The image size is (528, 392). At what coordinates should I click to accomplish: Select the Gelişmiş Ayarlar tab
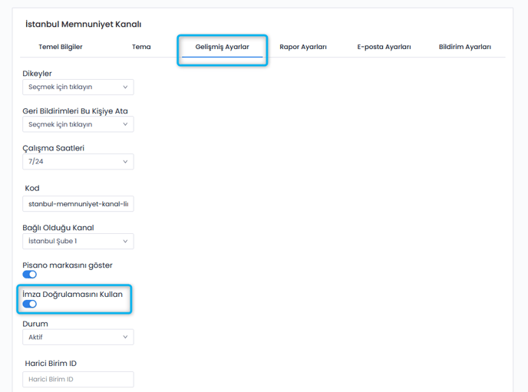(222, 47)
